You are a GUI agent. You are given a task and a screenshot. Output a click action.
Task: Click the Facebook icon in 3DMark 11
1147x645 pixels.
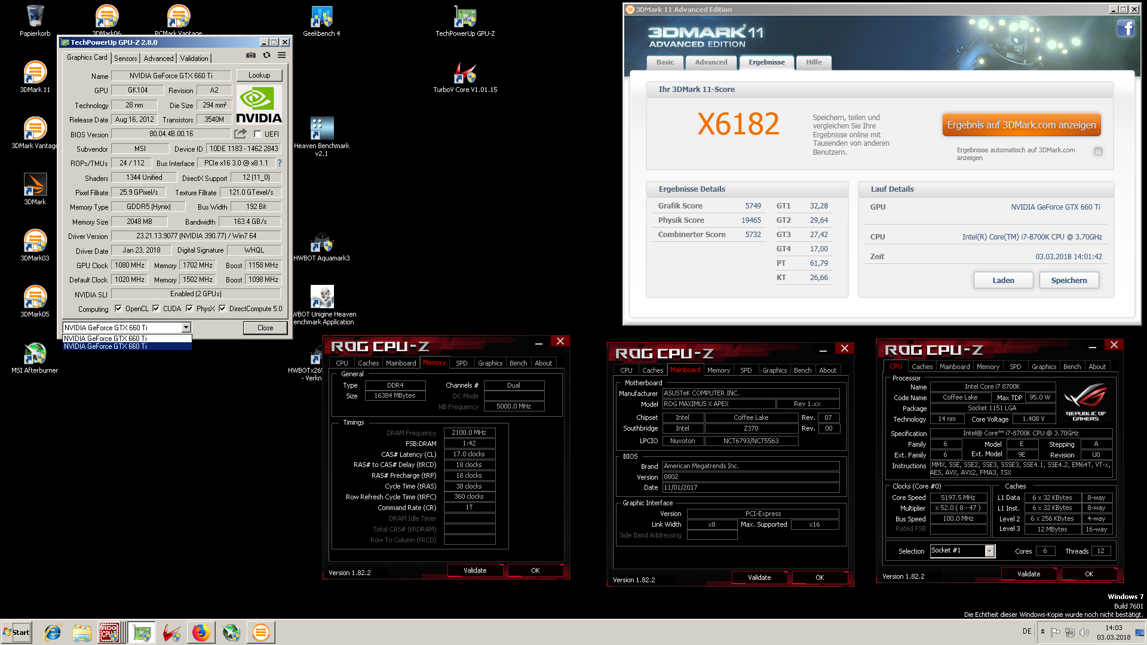click(x=1125, y=28)
